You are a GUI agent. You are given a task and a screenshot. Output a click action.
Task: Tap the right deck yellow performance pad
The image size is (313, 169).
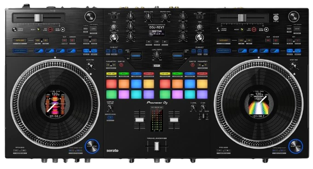(x=202, y=84)
